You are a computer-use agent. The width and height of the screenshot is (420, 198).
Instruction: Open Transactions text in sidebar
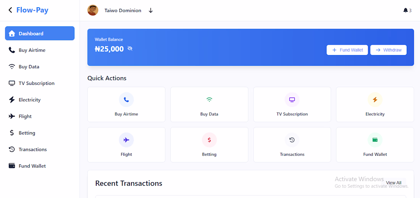[33, 149]
